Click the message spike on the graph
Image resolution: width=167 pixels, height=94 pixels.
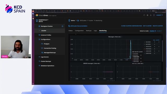[x=130, y=49]
